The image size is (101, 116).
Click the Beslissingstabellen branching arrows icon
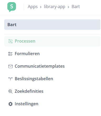tap(10, 79)
